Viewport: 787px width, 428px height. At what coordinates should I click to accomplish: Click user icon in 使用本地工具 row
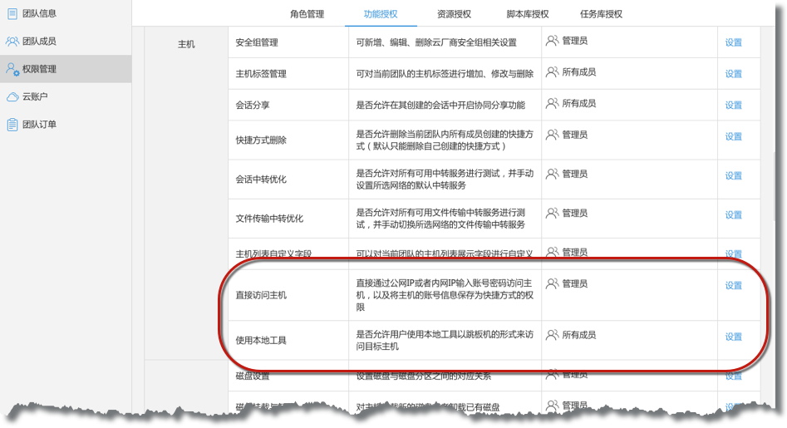tap(552, 335)
